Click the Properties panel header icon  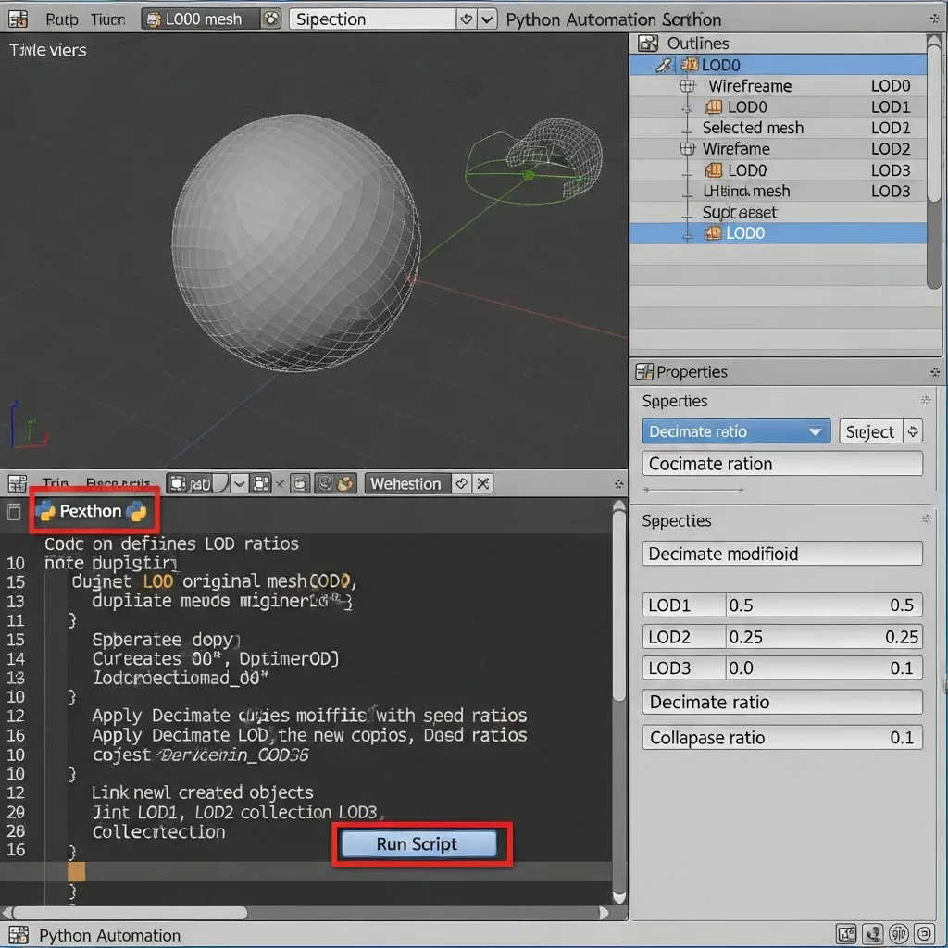point(644,372)
